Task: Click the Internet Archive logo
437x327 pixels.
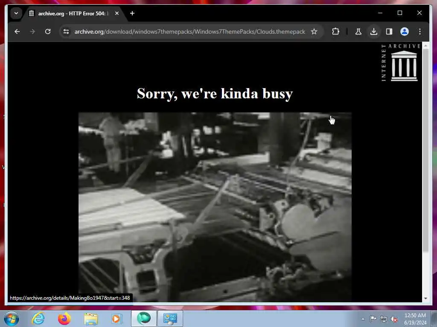Action: coord(401,63)
